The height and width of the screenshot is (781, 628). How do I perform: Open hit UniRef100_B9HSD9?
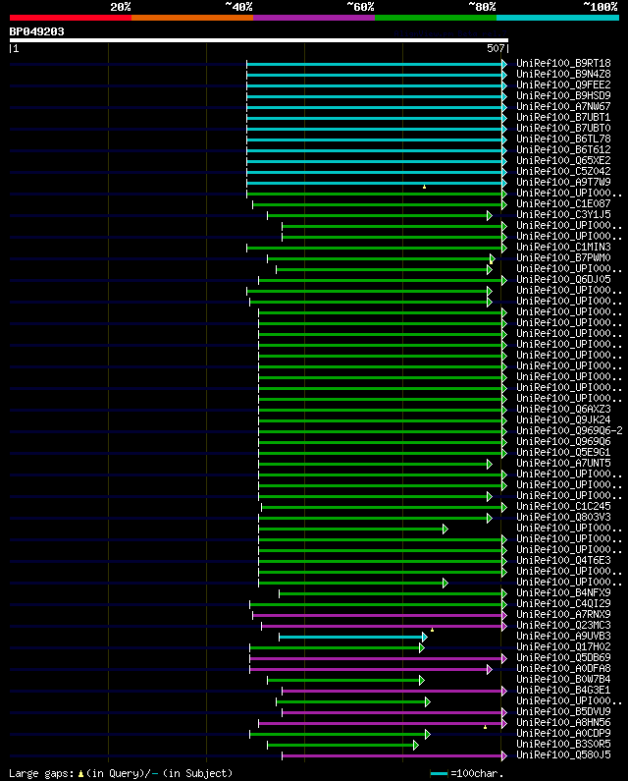pyautogui.click(x=563, y=95)
